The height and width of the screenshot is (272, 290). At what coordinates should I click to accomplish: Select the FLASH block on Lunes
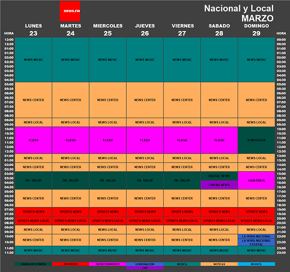[x=33, y=140]
